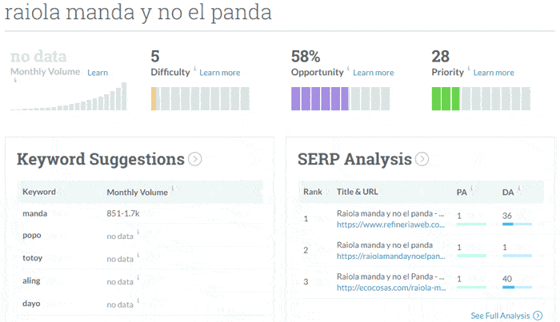Click the DA bar for rank 3 result
This screenshot has height=322, width=560.
click(517, 287)
